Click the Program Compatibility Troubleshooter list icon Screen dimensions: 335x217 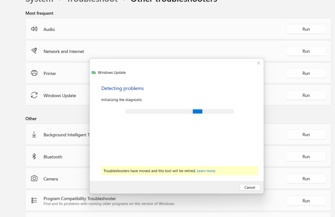[x=34, y=200]
